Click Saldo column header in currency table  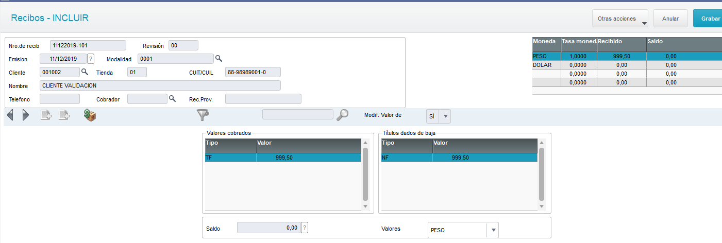684,44
